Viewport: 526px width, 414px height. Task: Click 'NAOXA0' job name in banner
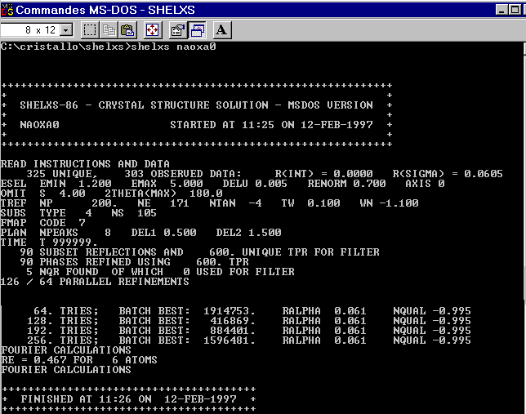[39, 125]
